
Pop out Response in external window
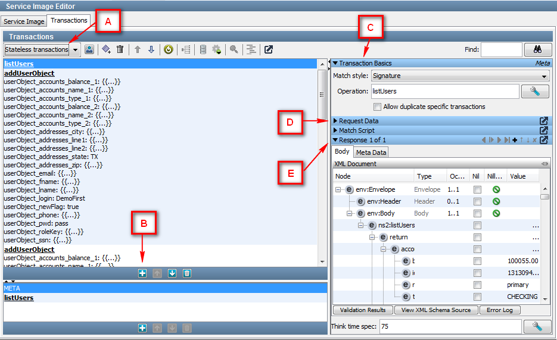click(x=544, y=140)
